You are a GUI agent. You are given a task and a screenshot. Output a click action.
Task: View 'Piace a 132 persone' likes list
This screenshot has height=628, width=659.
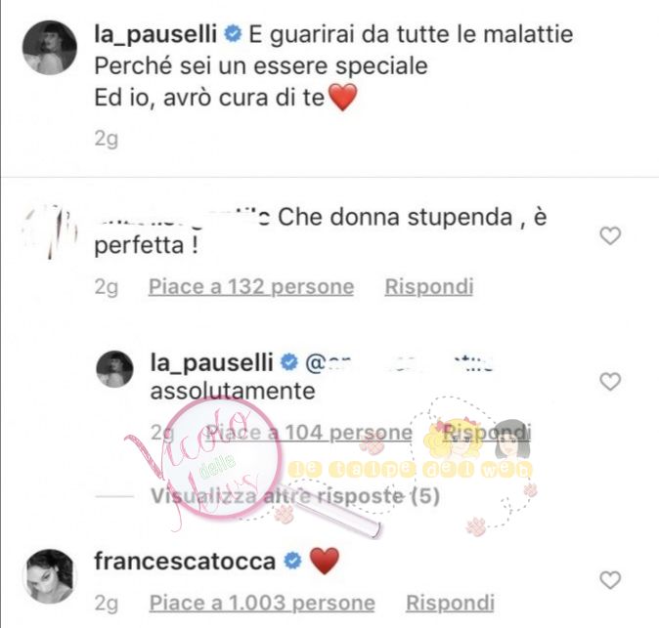tap(251, 287)
